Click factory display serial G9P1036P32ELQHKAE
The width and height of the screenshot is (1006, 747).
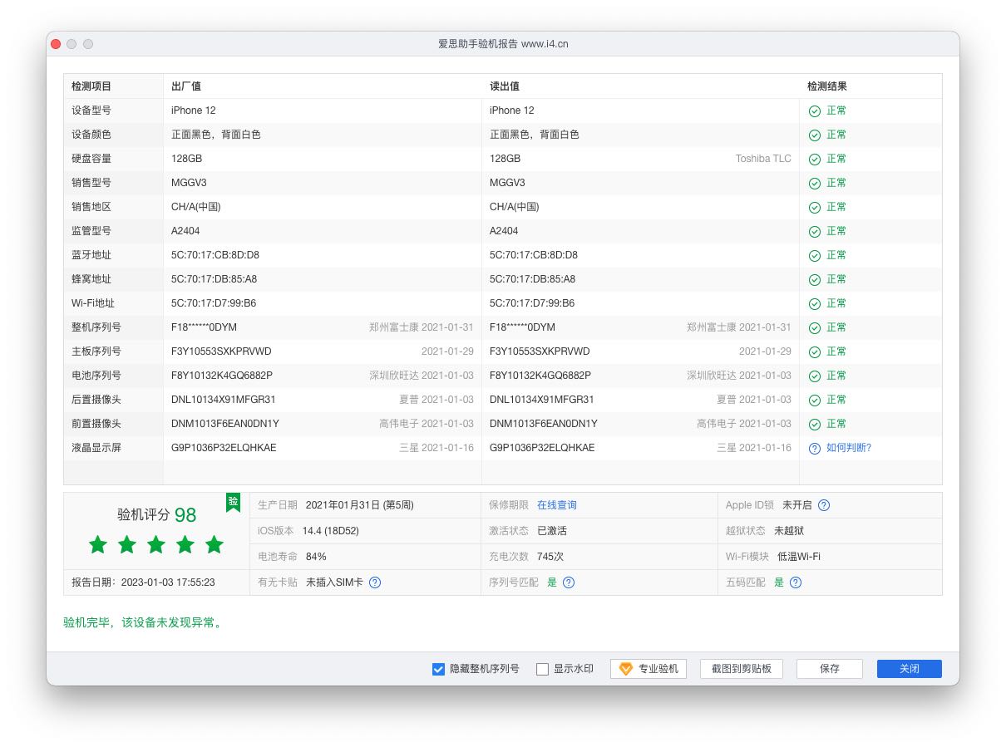[x=224, y=448]
